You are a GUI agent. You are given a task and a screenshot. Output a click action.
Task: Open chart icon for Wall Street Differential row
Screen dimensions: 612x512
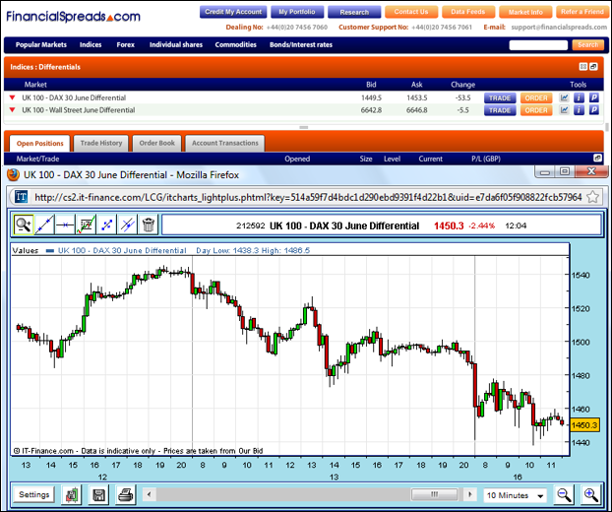tap(565, 110)
